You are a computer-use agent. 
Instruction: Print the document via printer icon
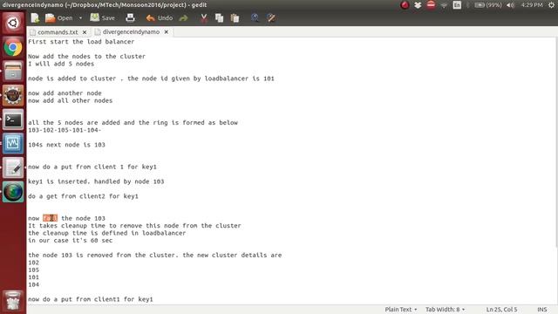tap(130, 17)
